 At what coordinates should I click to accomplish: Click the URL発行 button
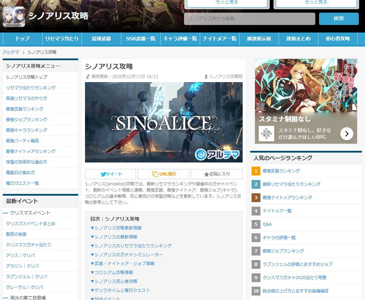pos(163,174)
